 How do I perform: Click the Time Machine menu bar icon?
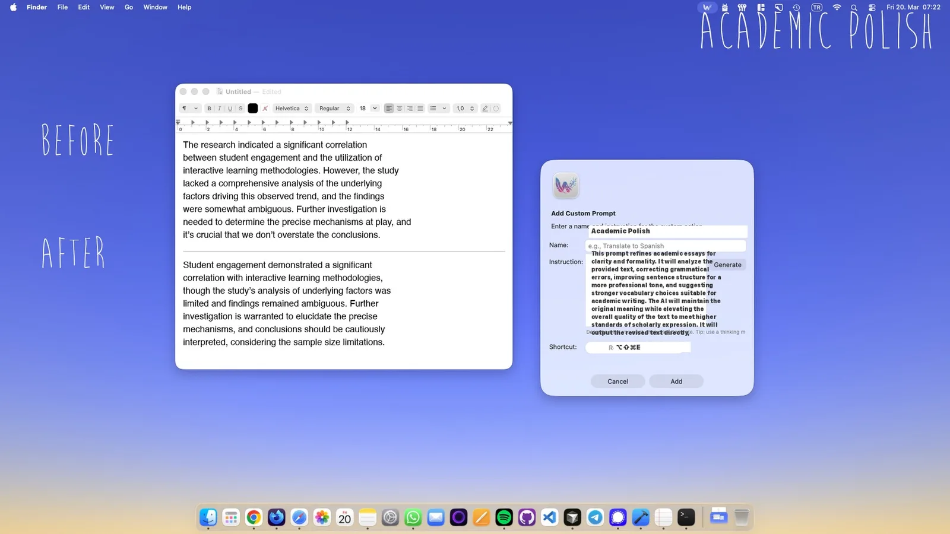(796, 7)
